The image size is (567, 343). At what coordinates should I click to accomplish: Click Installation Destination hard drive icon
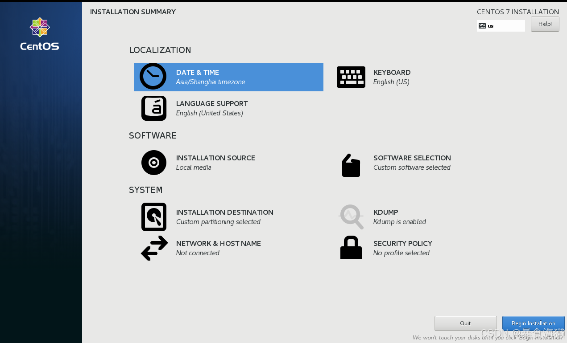pos(154,217)
